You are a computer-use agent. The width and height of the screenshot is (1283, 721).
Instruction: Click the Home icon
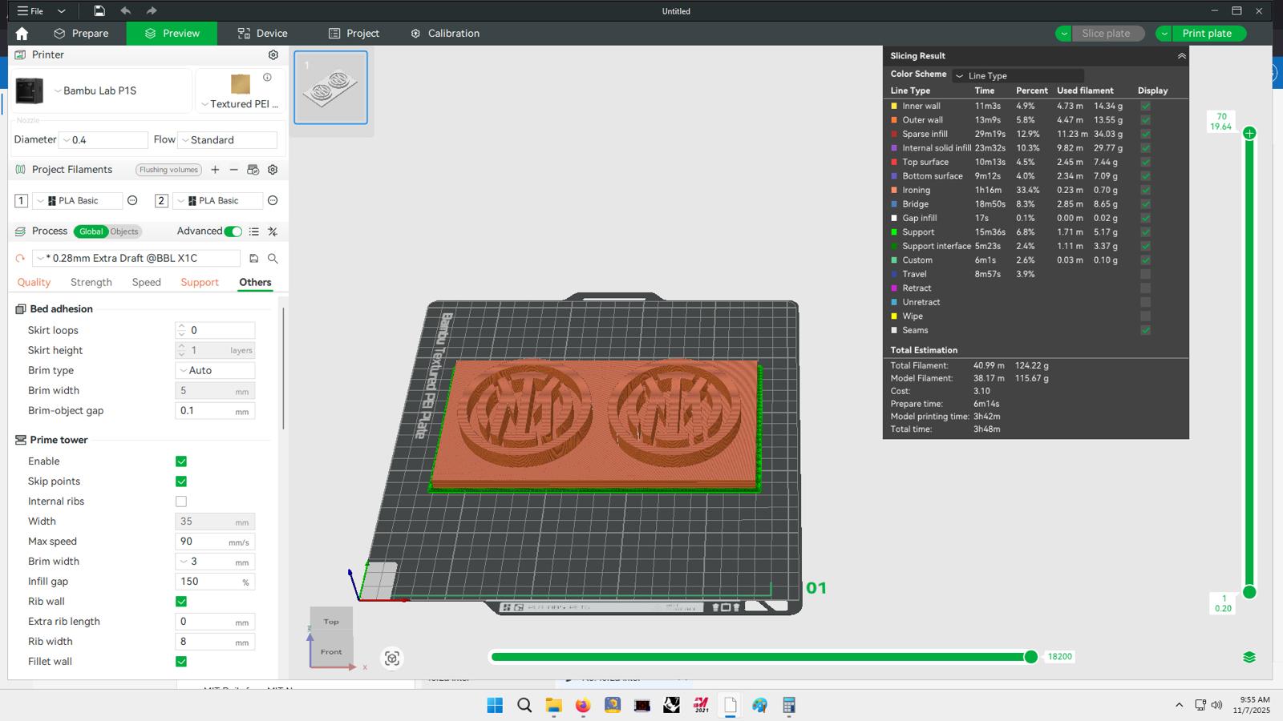[x=22, y=34]
